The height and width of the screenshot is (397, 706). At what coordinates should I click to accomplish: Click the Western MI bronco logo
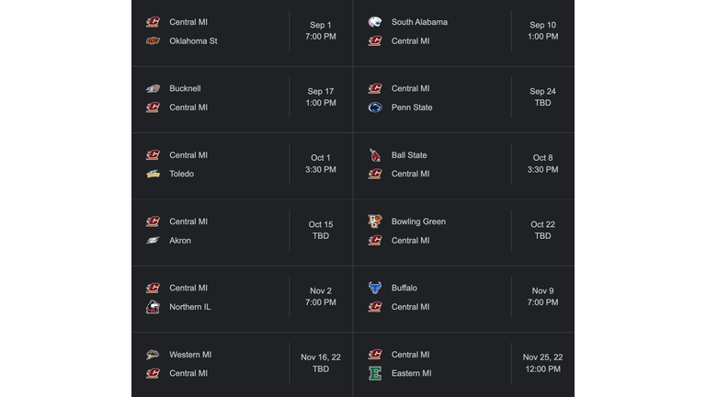154,355
